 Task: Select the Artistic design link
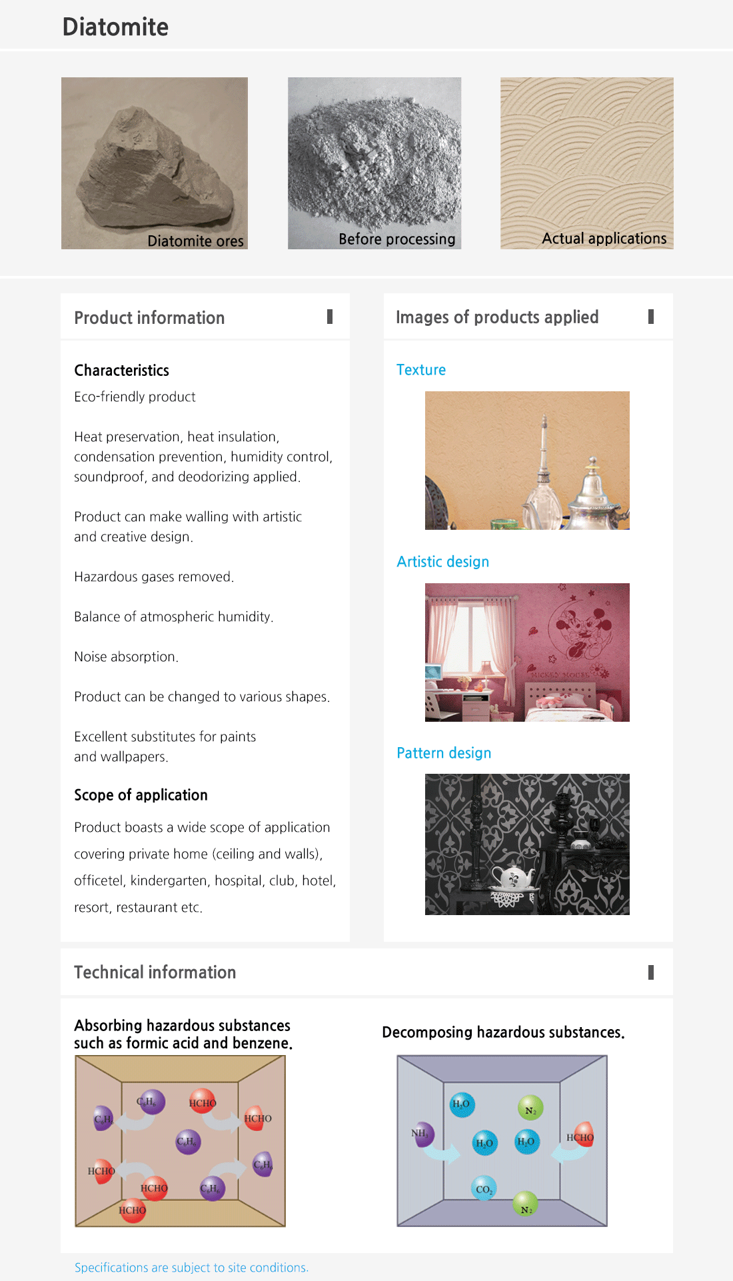(x=443, y=562)
